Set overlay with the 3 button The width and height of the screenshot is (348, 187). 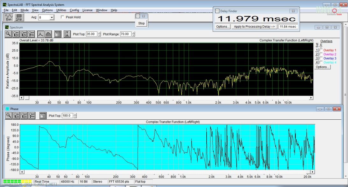tap(317, 58)
